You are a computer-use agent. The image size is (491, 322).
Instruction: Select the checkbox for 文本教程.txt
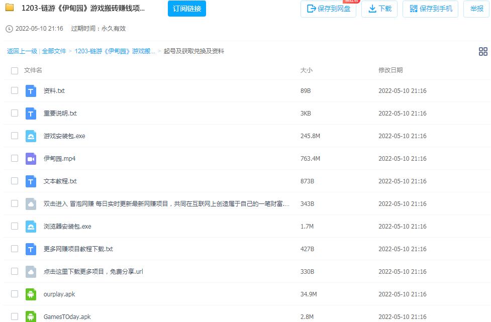[x=15, y=181]
